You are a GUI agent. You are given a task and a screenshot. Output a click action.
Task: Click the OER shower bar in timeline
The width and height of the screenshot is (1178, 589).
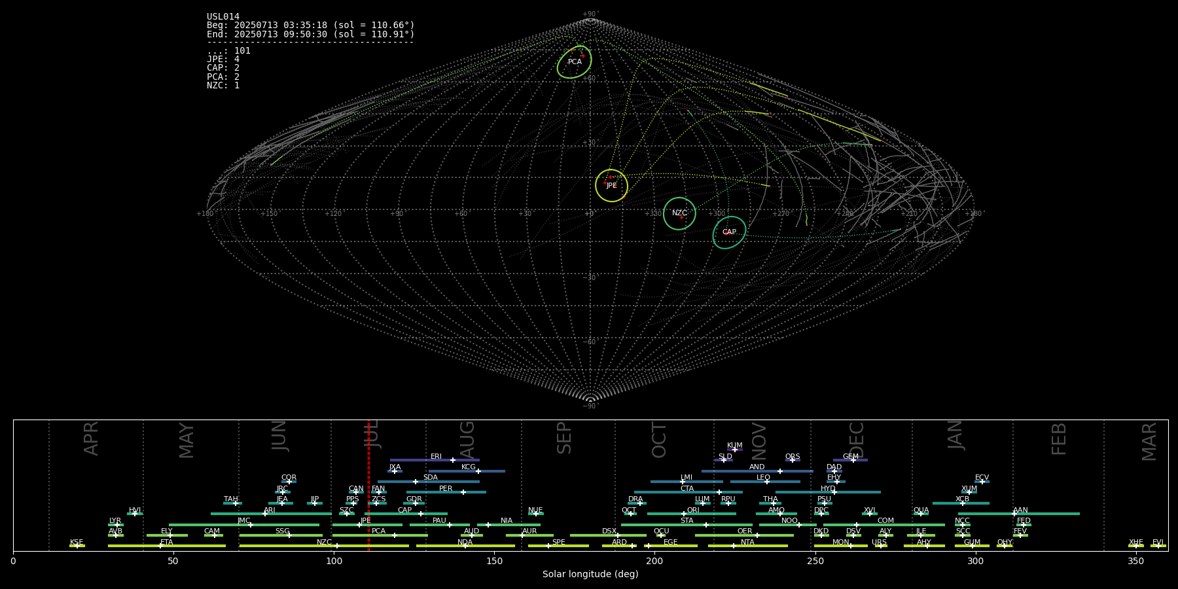coord(744,535)
